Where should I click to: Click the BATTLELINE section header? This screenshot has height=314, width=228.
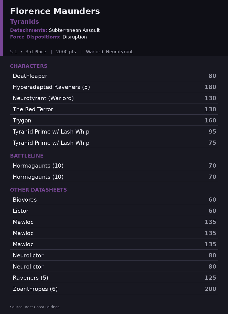tap(27, 156)
